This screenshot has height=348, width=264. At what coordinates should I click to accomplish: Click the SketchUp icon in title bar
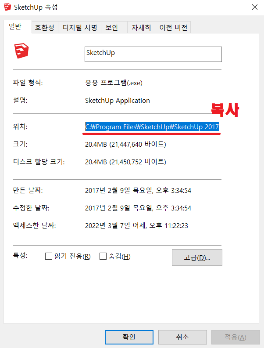click(x=7, y=7)
